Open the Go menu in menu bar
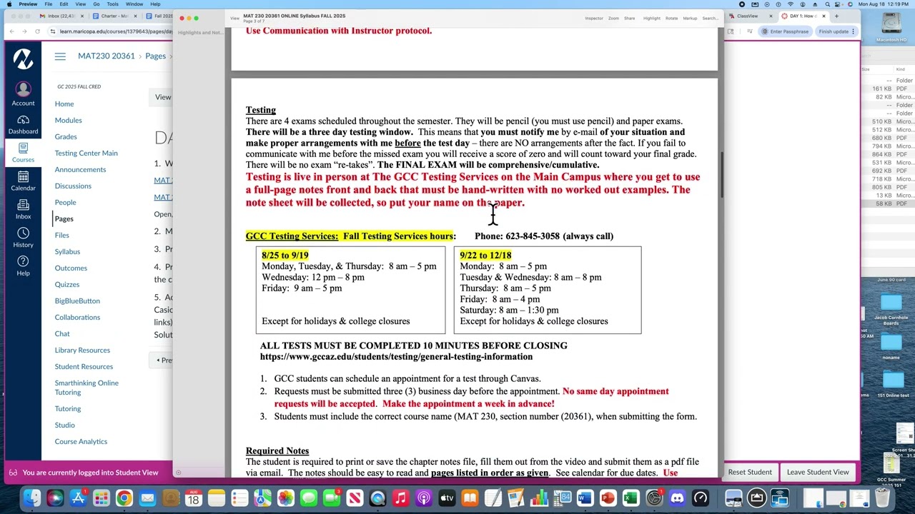 96,4
